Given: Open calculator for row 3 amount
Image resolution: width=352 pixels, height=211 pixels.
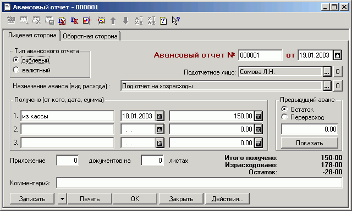Looking at the screenshot, I should (258, 142).
